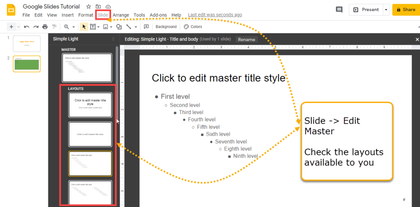Select slide 2 thumbnail with green box

27,64
